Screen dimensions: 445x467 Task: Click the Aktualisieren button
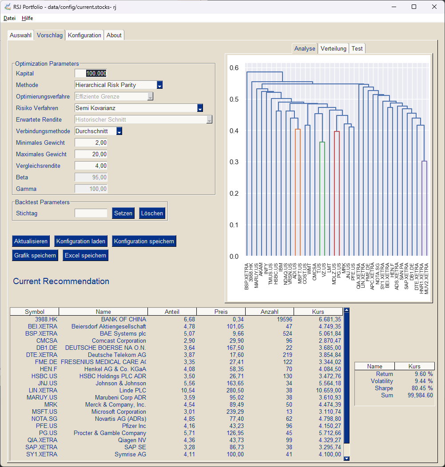point(31,241)
